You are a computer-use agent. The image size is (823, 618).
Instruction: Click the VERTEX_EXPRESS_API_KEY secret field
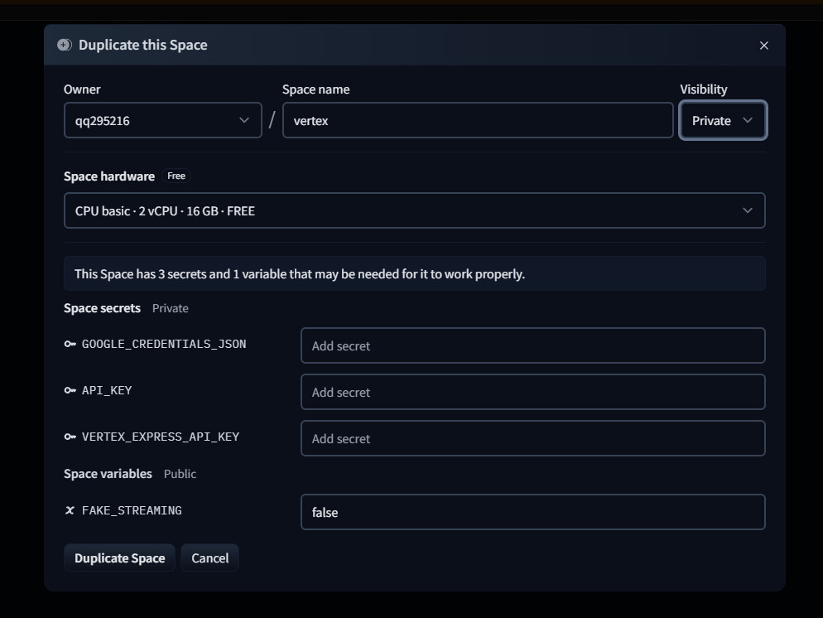(532, 438)
